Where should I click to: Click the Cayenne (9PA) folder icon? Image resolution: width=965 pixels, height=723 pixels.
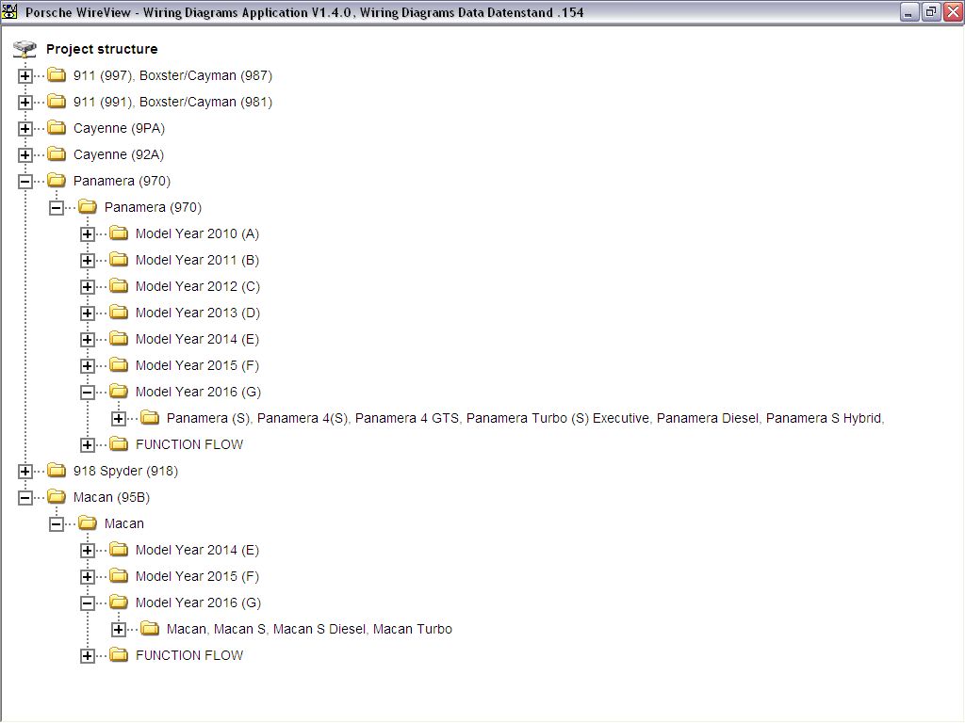click(57, 128)
